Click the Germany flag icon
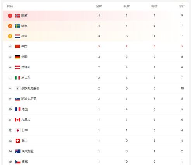Screen dimensions: 194x165 17,57
